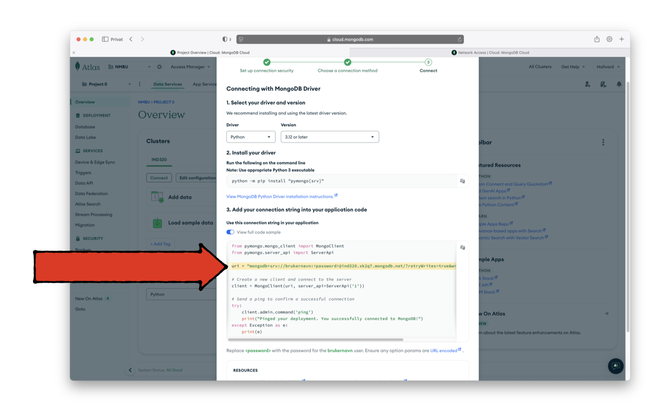
Task: Open the Toolbar card three-dot menu
Action: point(603,142)
